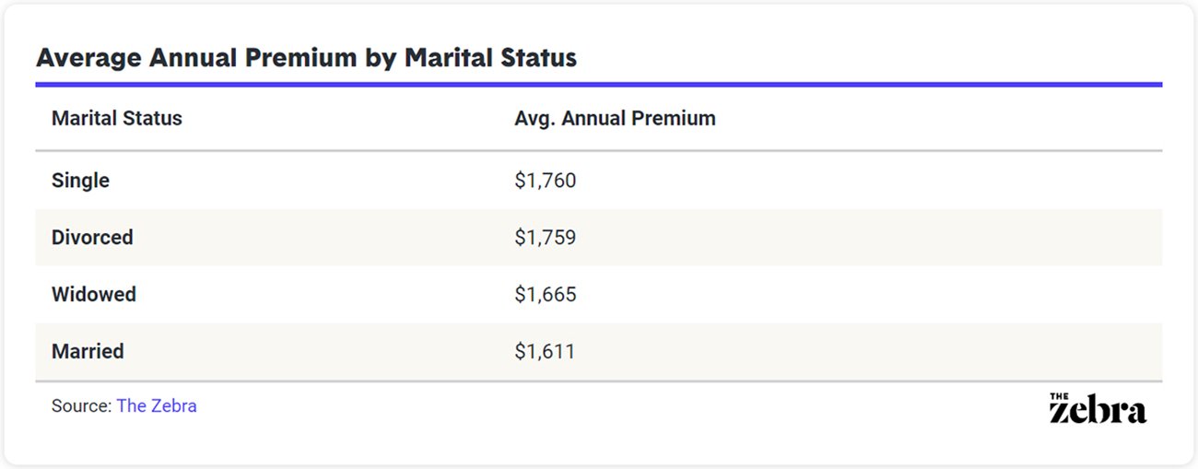Click the $1,665 premium value
This screenshot has height=469, width=1198.
tap(545, 295)
